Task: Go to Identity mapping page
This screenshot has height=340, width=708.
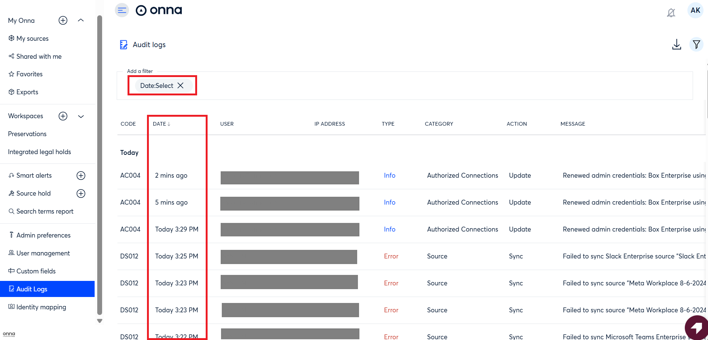Action: pyautogui.click(x=41, y=307)
